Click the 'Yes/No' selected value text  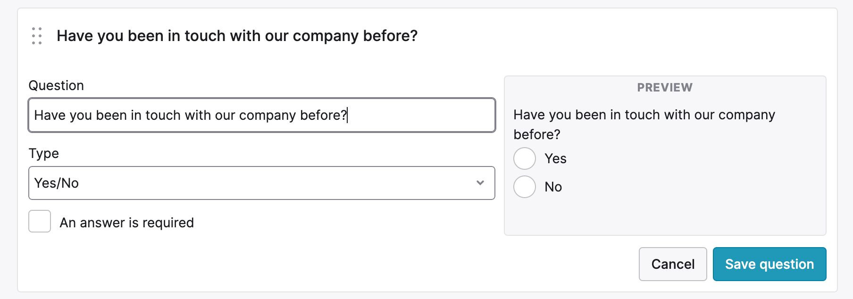[x=57, y=183]
